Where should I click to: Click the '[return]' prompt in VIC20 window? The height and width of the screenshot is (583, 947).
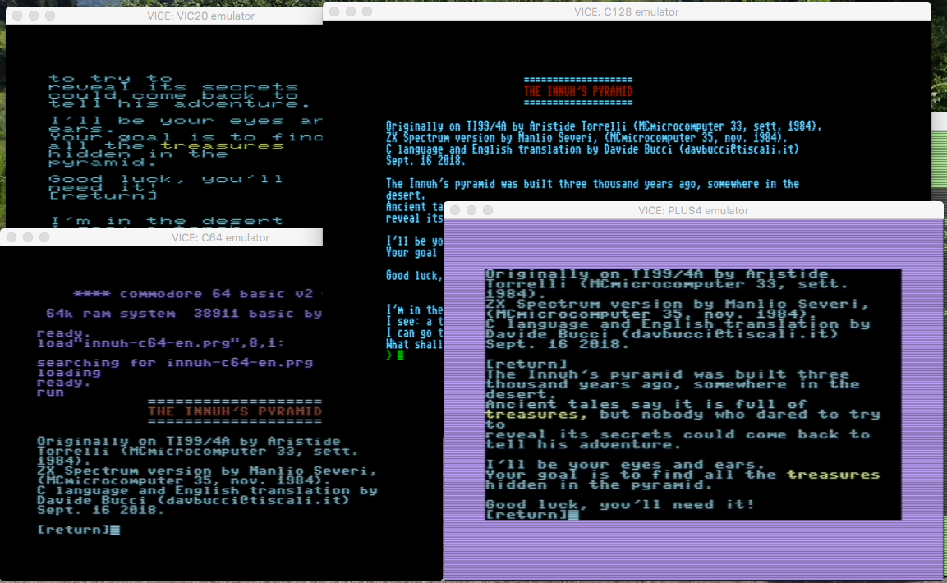tap(103, 195)
